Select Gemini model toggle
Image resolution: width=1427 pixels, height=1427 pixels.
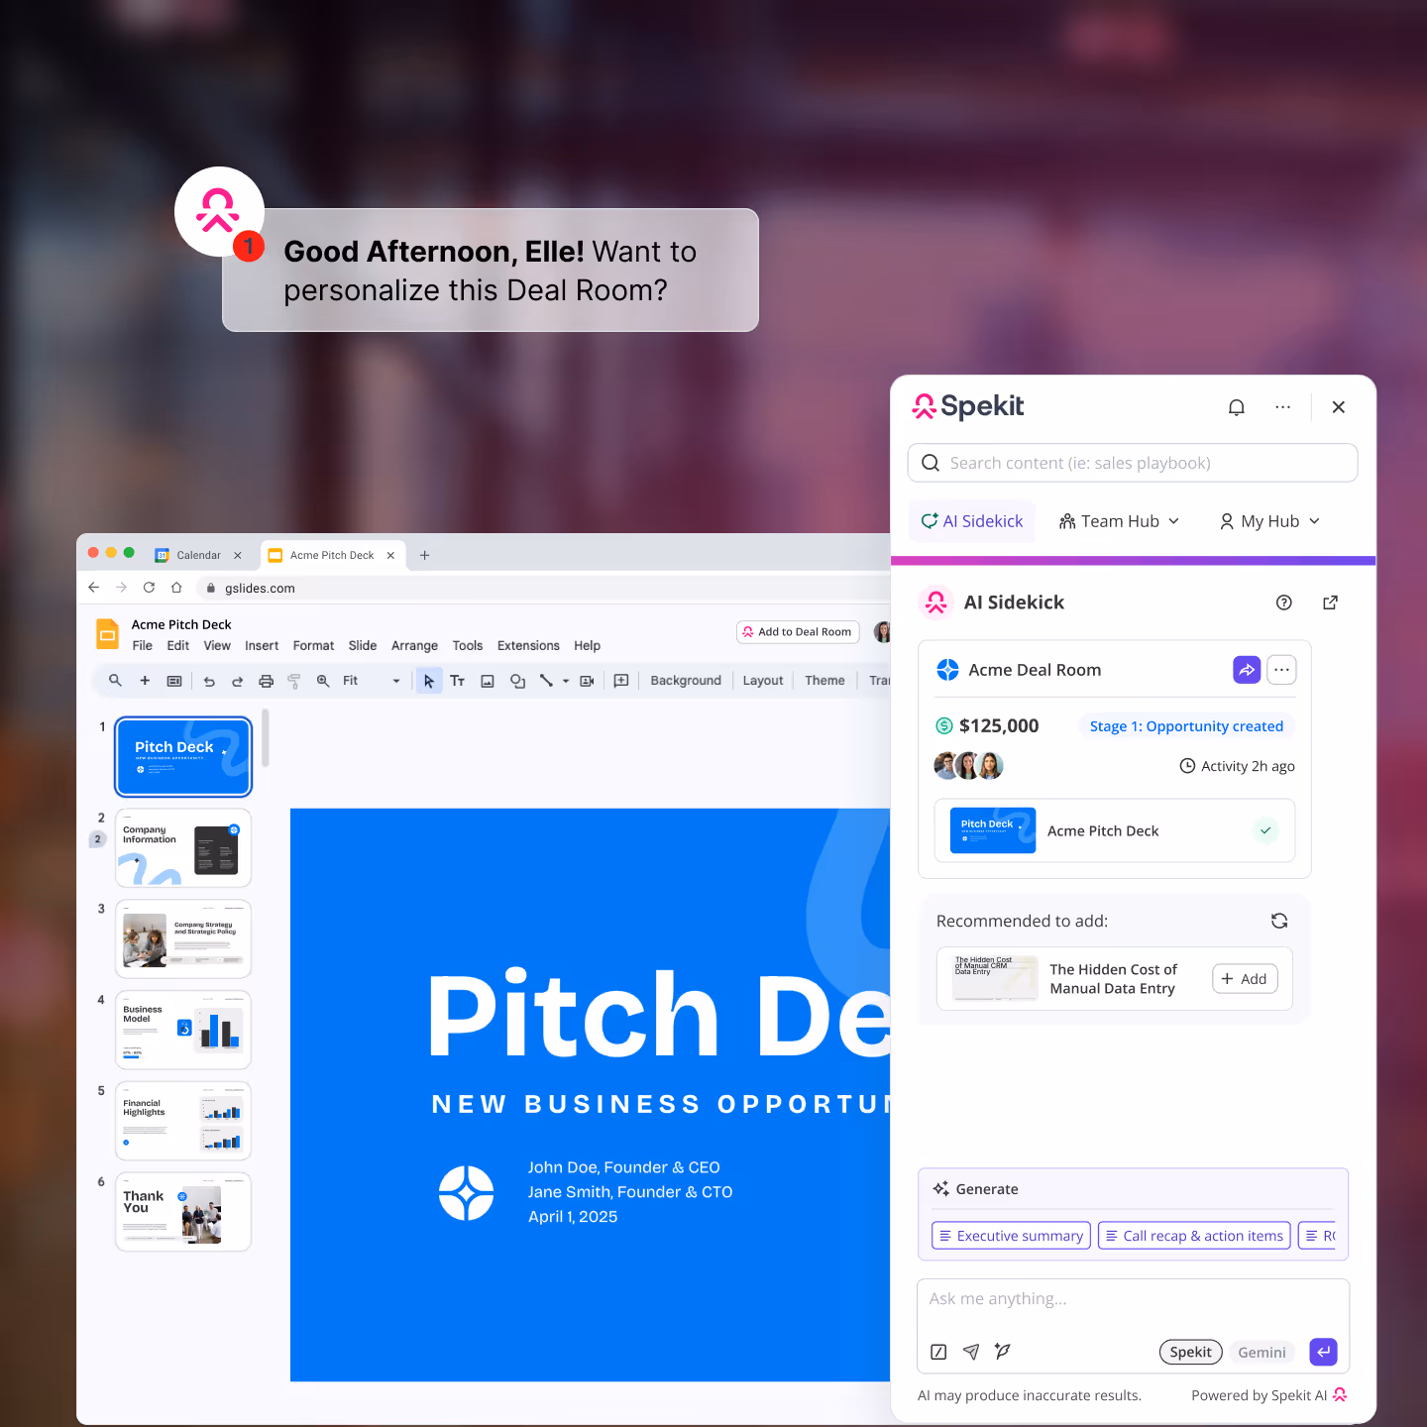click(1262, 1352)
